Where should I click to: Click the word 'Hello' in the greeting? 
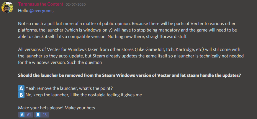23,11
